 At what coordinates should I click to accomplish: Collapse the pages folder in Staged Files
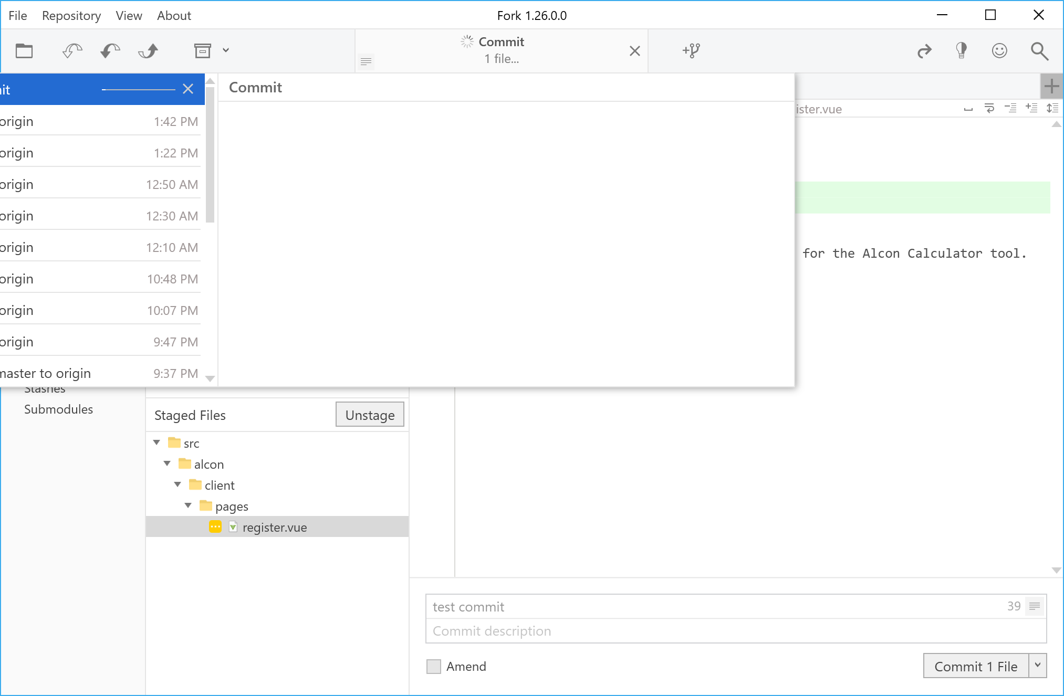click(188, 505)
